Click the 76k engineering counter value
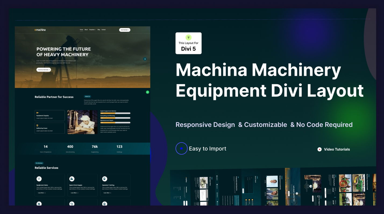 (x=95, y=147)
